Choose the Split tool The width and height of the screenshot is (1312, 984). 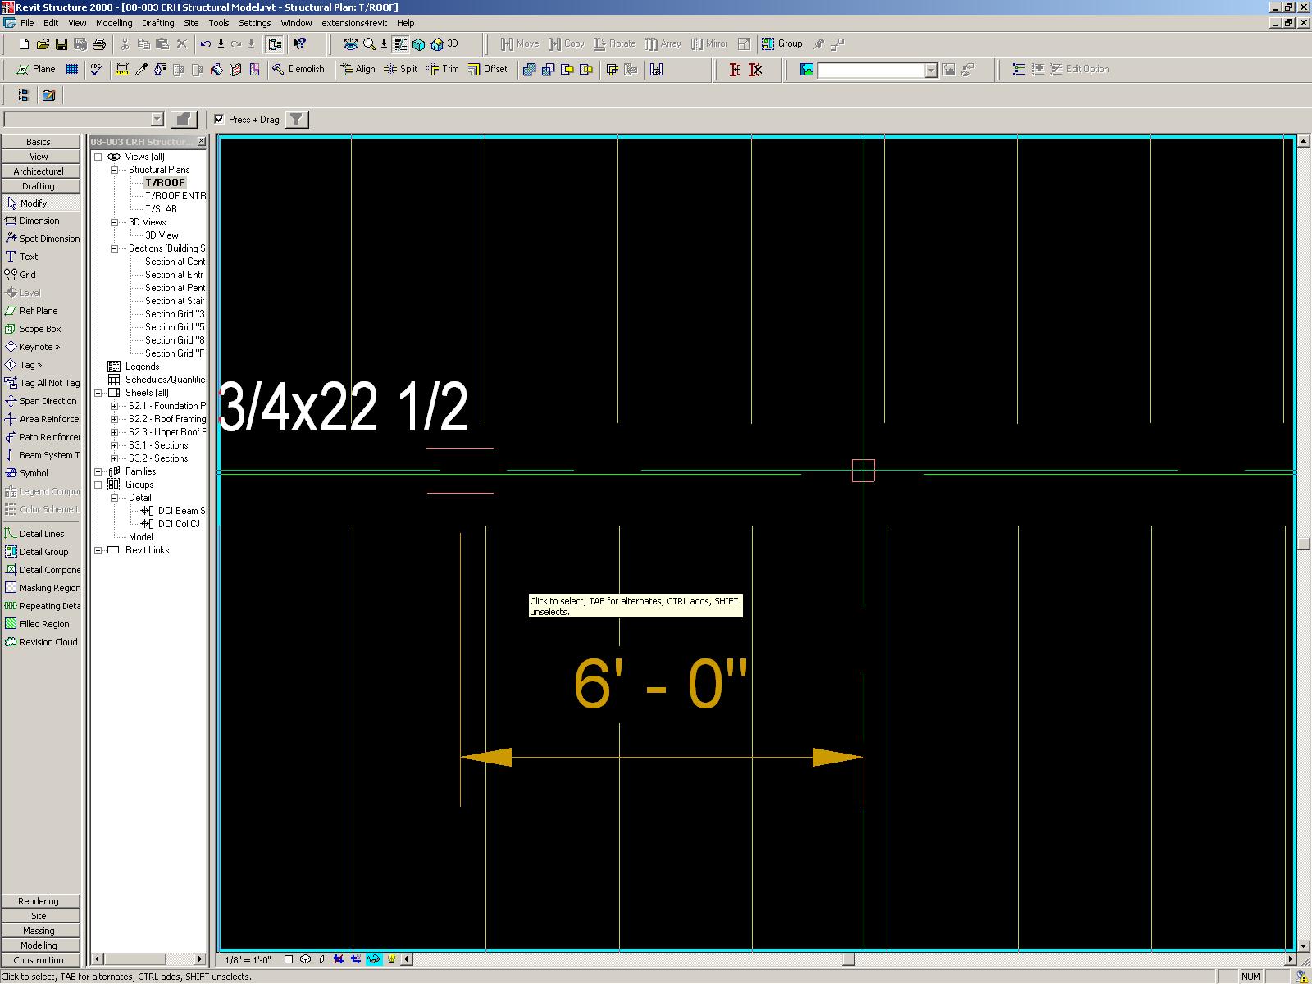pyautogui.click(x=401, y=70)
